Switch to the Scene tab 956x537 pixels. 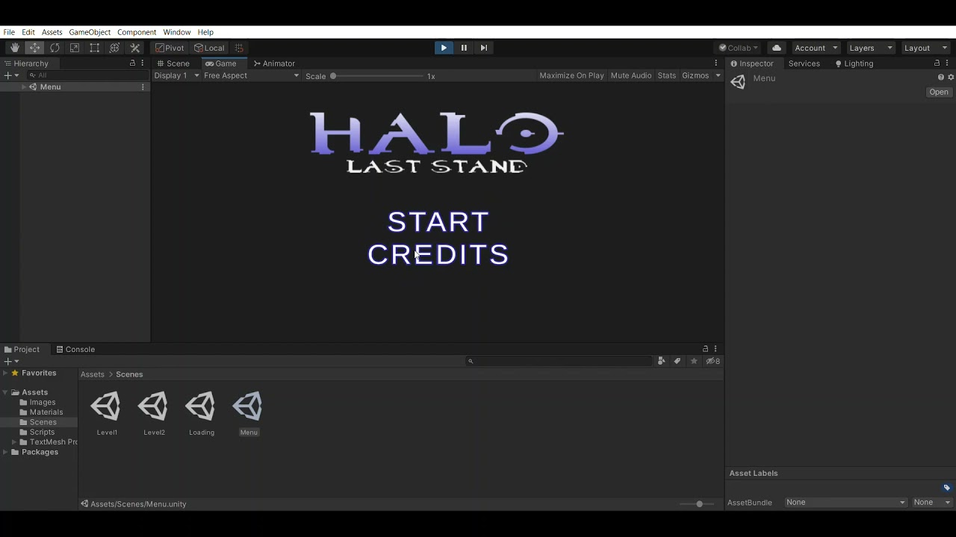[173, 63]
